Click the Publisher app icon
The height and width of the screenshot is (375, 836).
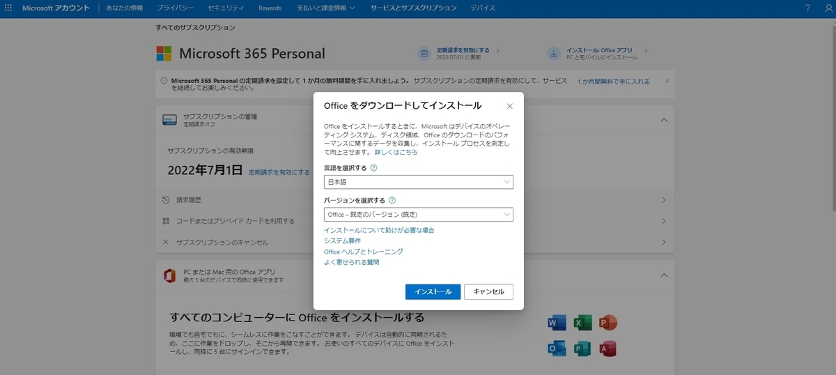tap(582, 349)
